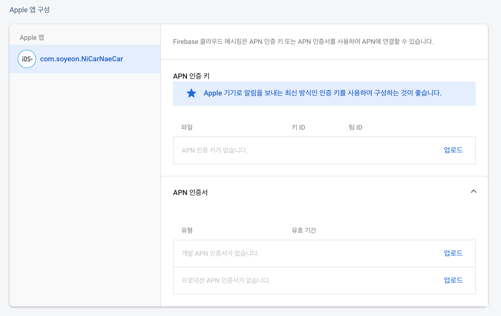Click 업로드 for 프로덕션 APN 인증서
Viewport: 501px width, 316px height.
click(x=453, y=280)
